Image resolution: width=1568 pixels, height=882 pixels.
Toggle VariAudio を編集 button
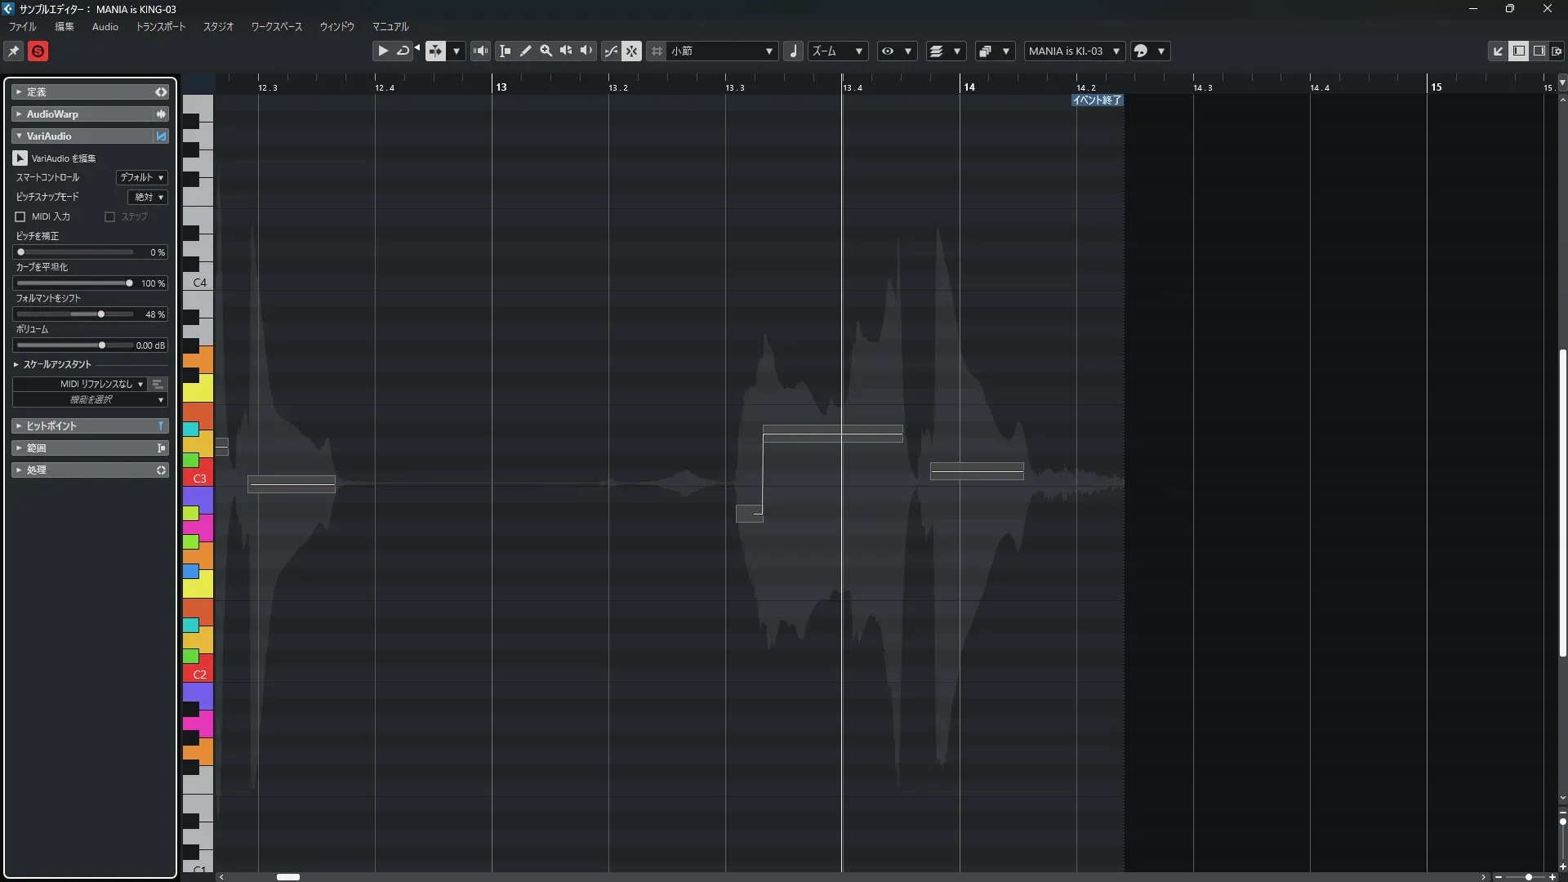(20, 158)
